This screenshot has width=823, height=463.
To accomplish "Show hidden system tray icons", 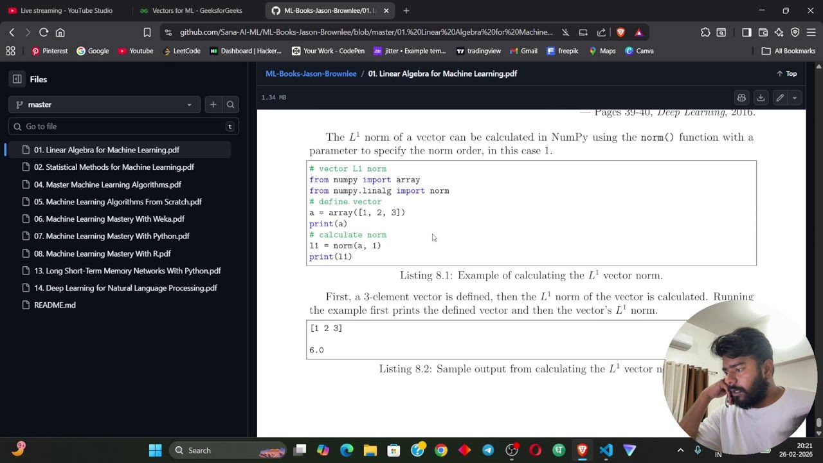I will [680, 450].
